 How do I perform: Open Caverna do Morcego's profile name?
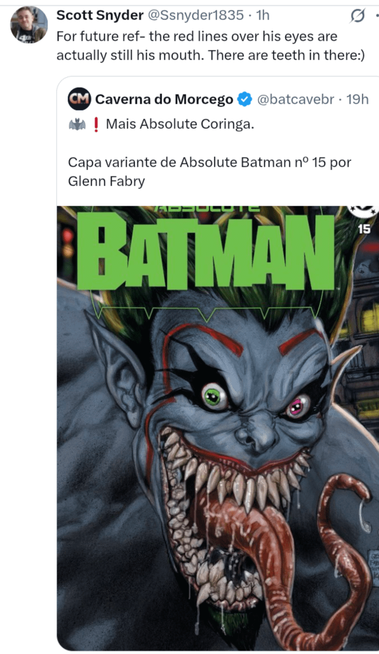(164, 99)
